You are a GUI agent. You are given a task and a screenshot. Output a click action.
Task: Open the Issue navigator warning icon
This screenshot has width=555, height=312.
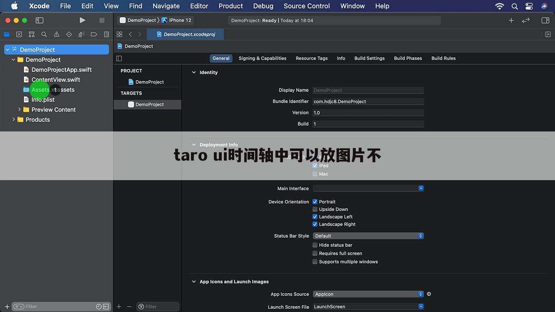tap(57, 34)
